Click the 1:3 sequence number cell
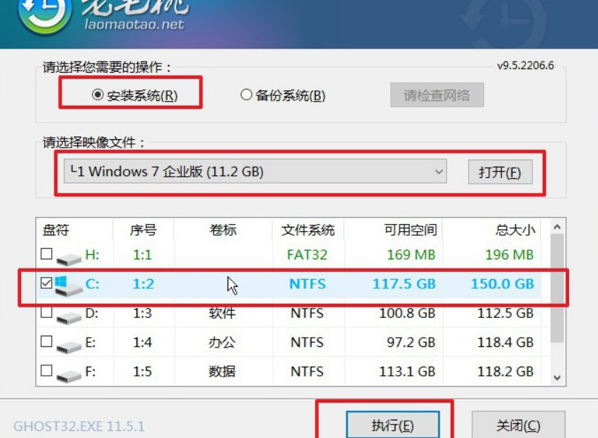 [142, 313]
